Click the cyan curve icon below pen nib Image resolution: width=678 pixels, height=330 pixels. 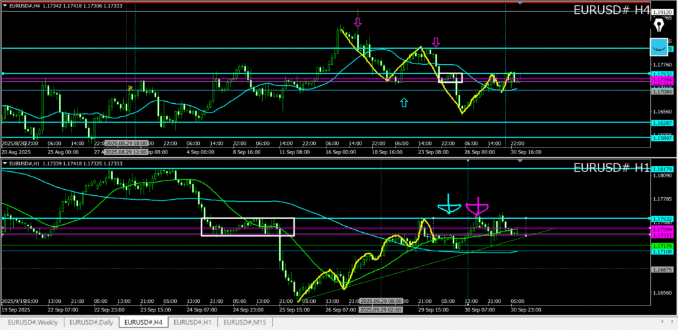click(x=659, y=48)
